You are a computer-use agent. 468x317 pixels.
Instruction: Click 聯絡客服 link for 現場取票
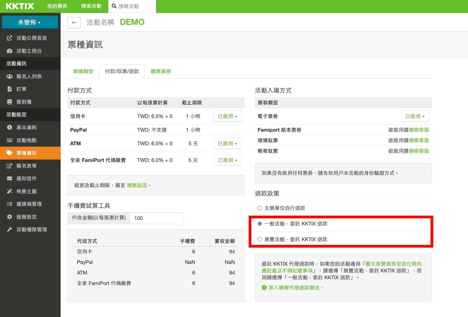click(x=419, y=140)
